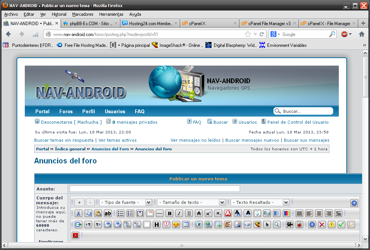Open the Texto Resaltado dropdown
This screenshot has height=250, width=370.
coord(260,202)
